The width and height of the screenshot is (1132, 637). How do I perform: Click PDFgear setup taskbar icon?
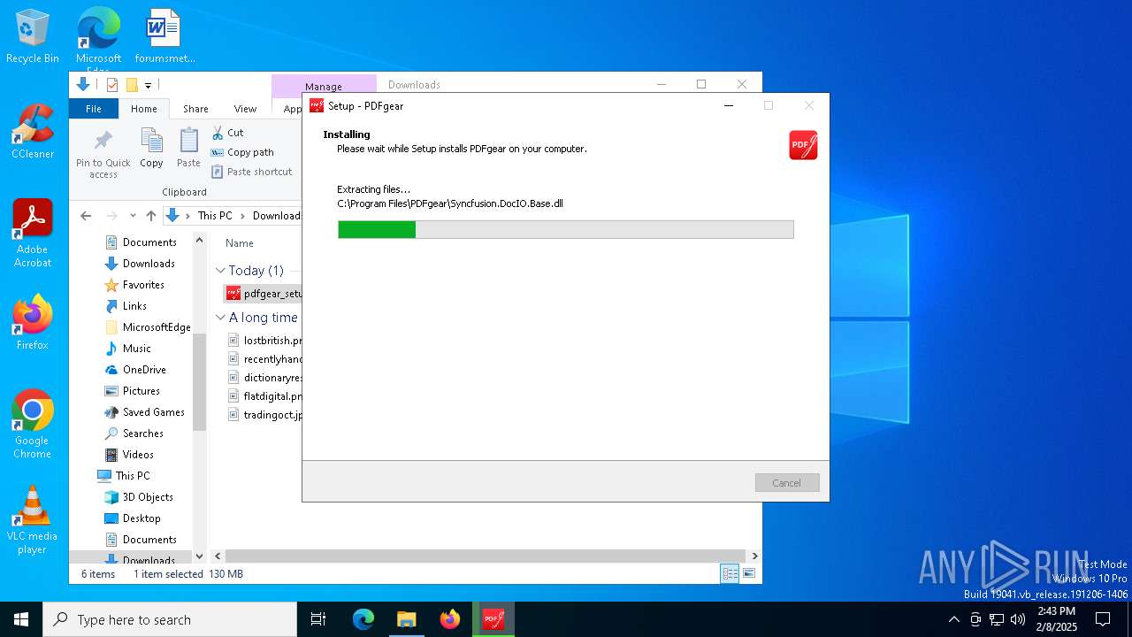pyautogui.click(x=493, y=619)
